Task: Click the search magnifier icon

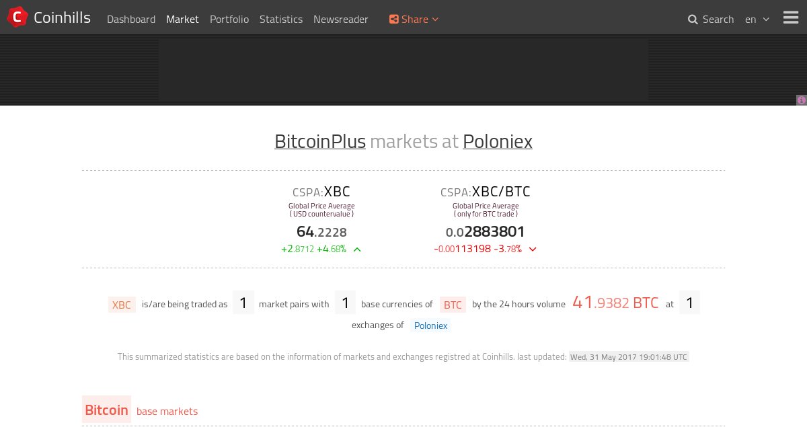Action: tap(693, 20)
